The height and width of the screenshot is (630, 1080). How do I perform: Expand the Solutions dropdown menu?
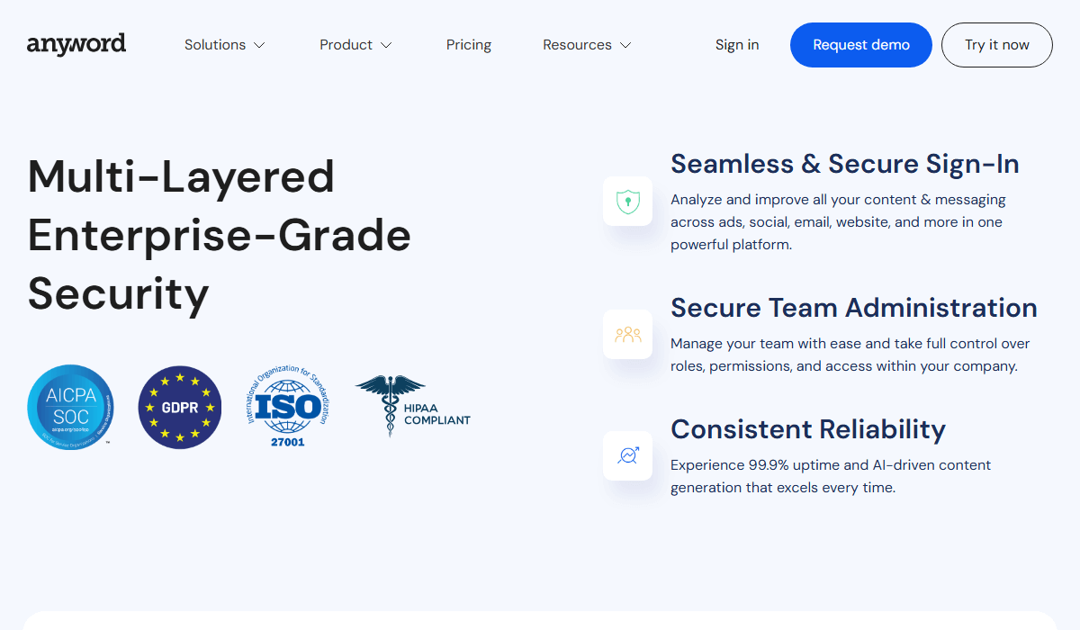pyautogui.click(x=223, y=44)
